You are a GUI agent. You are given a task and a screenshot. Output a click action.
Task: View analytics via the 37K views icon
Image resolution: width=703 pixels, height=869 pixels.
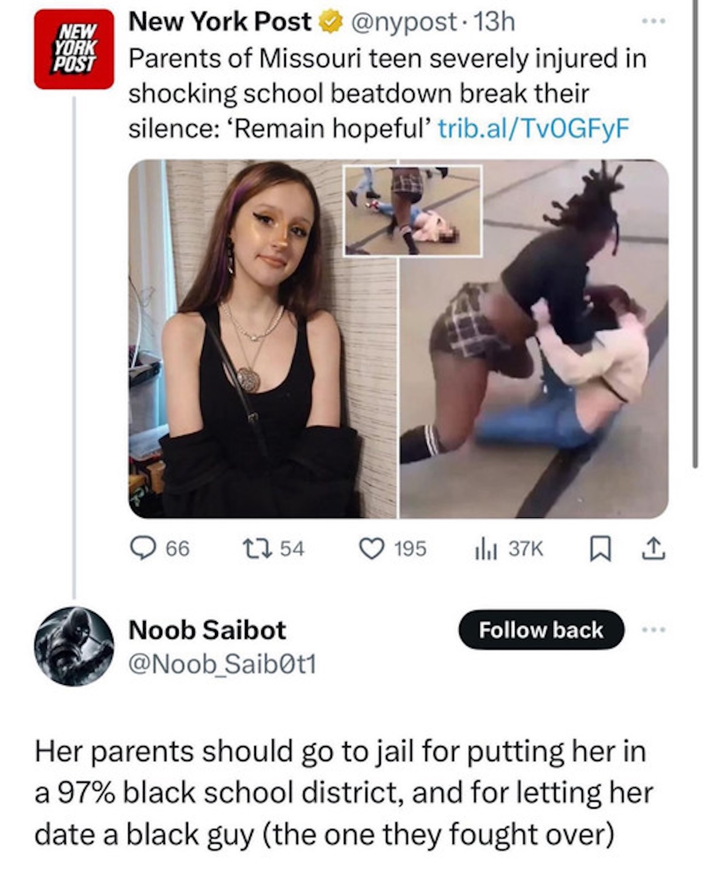click(x=485, y=548)
